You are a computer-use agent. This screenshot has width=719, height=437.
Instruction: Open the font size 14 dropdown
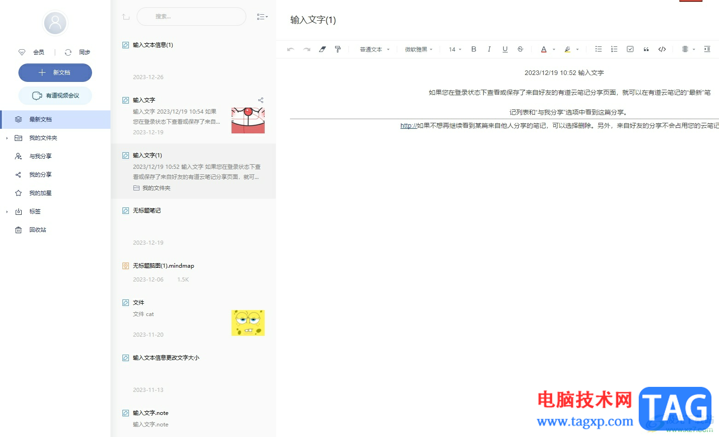tap(455, 49)
